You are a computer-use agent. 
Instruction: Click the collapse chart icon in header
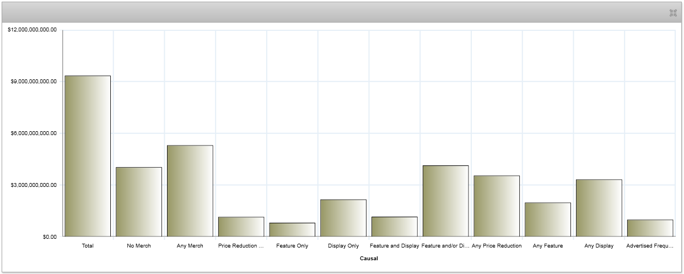coord(672,13)
